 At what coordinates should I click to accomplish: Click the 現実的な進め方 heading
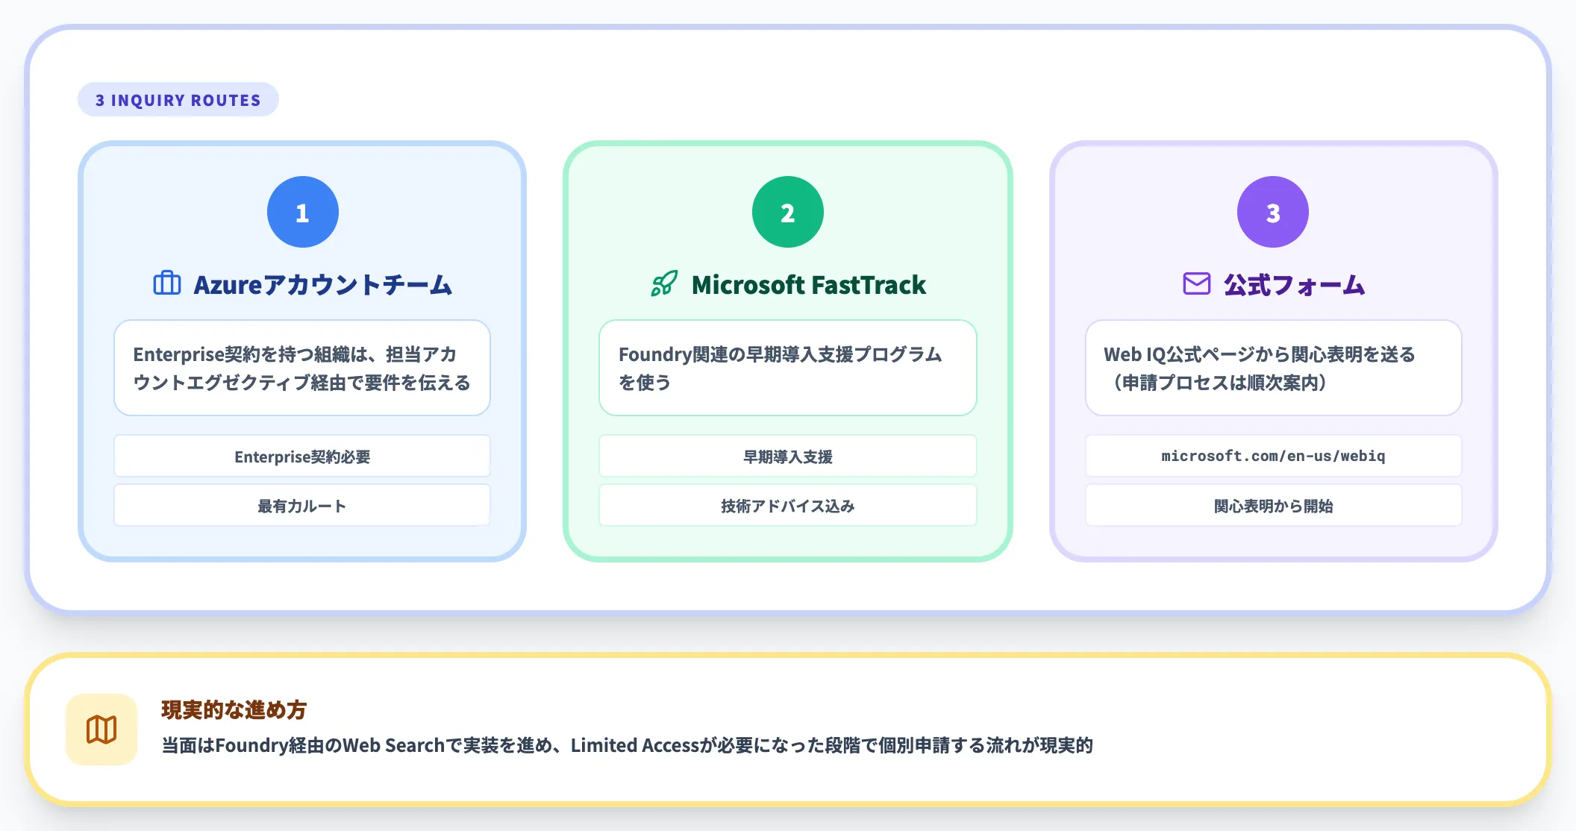234,709
